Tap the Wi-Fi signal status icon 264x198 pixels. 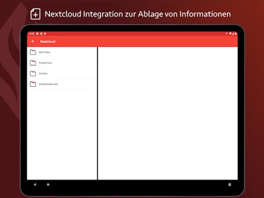tap(230, 34)
